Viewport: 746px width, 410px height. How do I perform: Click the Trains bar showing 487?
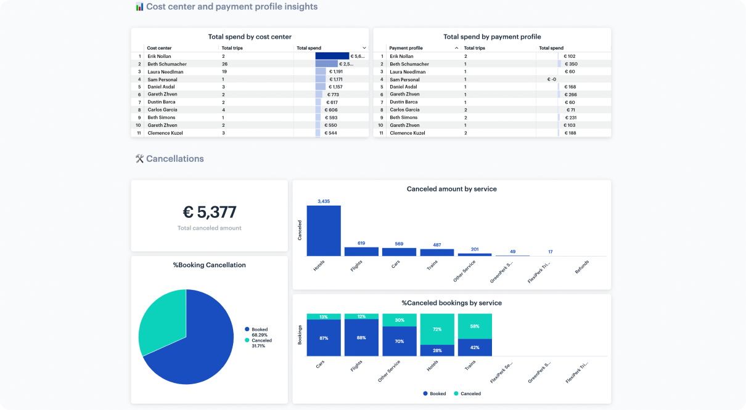[437, 252]
